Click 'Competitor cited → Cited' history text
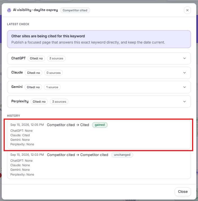 [x=68, y=125]
